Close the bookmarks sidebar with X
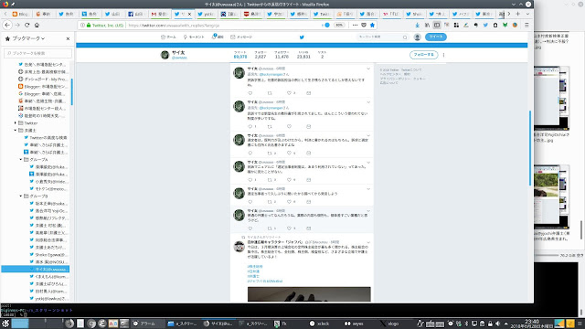 (x=68, y=38)
